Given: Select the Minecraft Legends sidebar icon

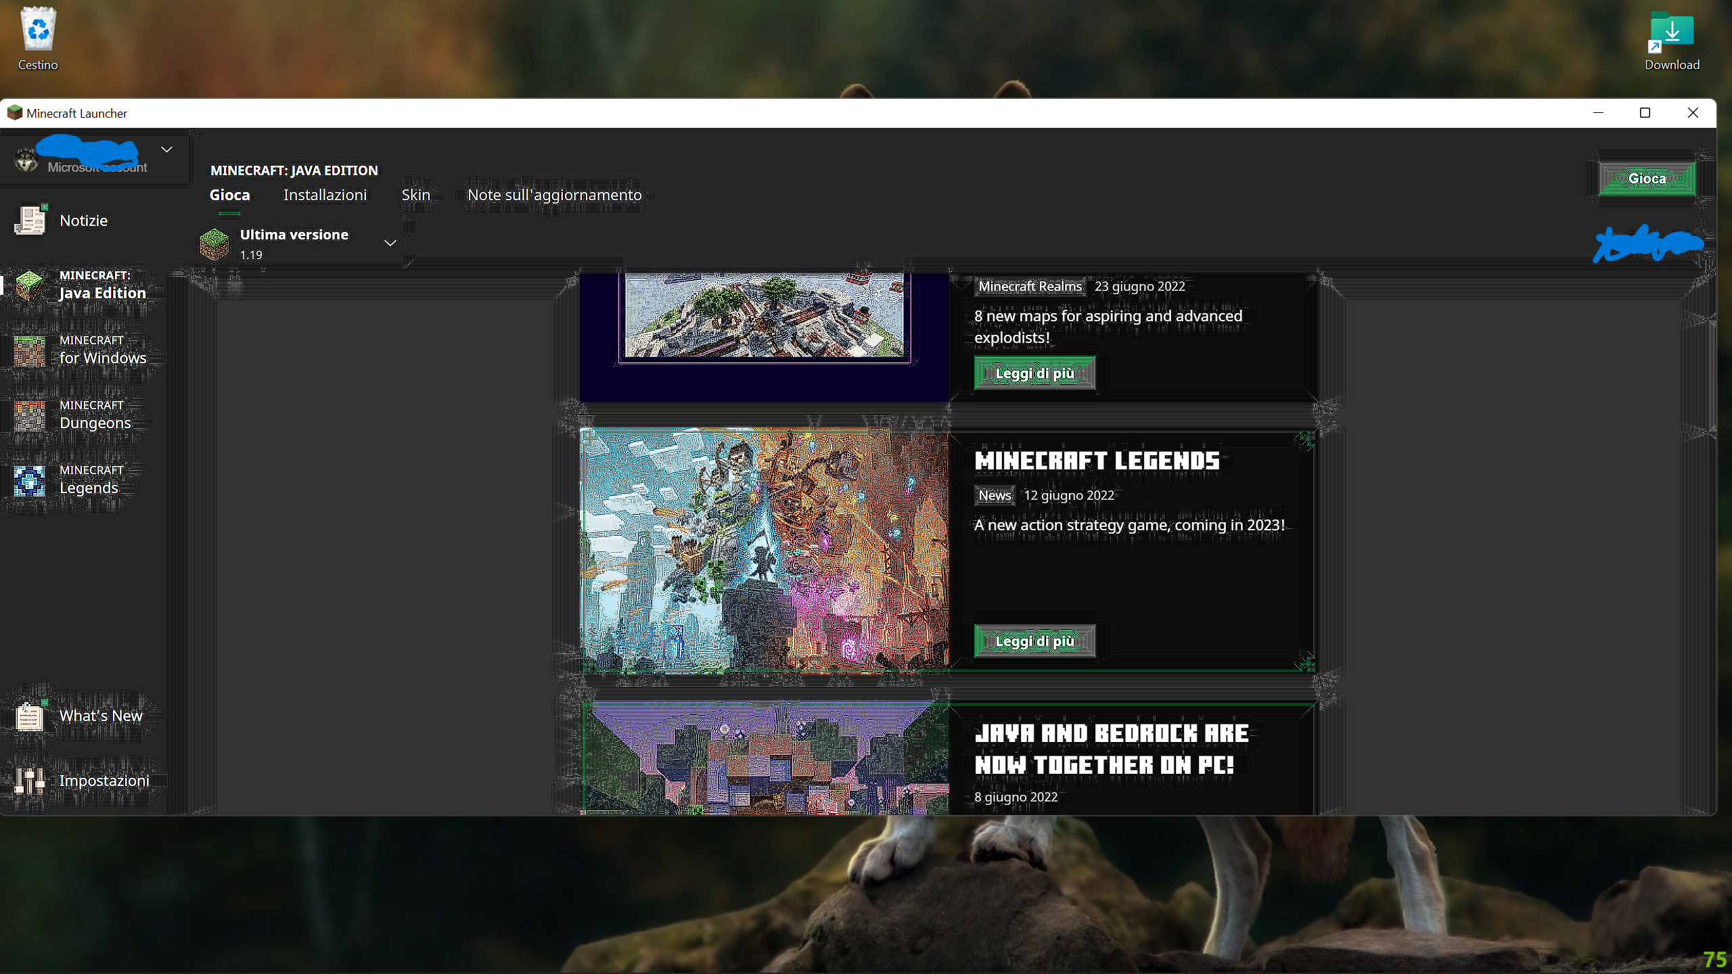Looking at the screenshot, I should coord(30,480).
